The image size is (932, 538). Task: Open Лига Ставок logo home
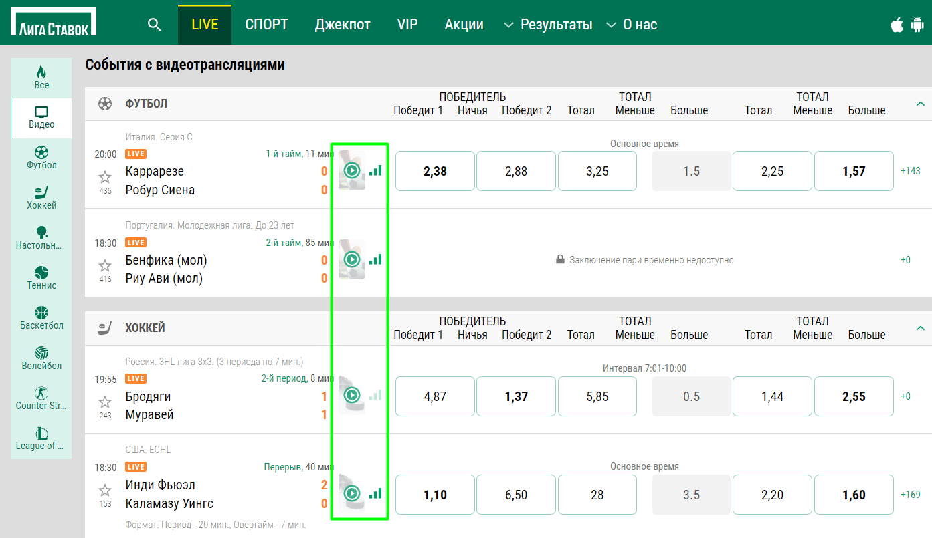coord(54,22)
